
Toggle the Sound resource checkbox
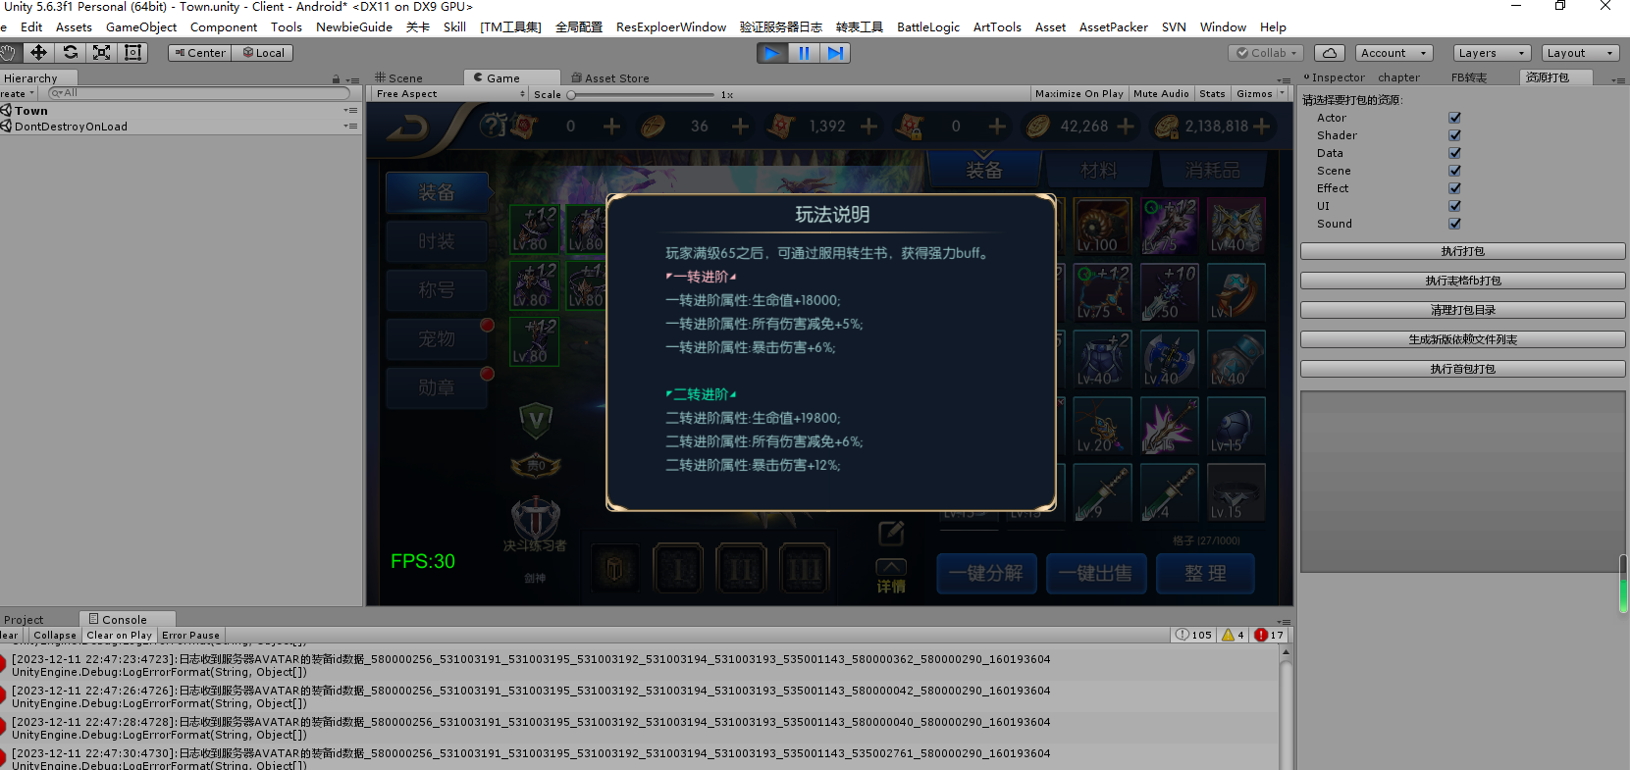click(1454, 224)
